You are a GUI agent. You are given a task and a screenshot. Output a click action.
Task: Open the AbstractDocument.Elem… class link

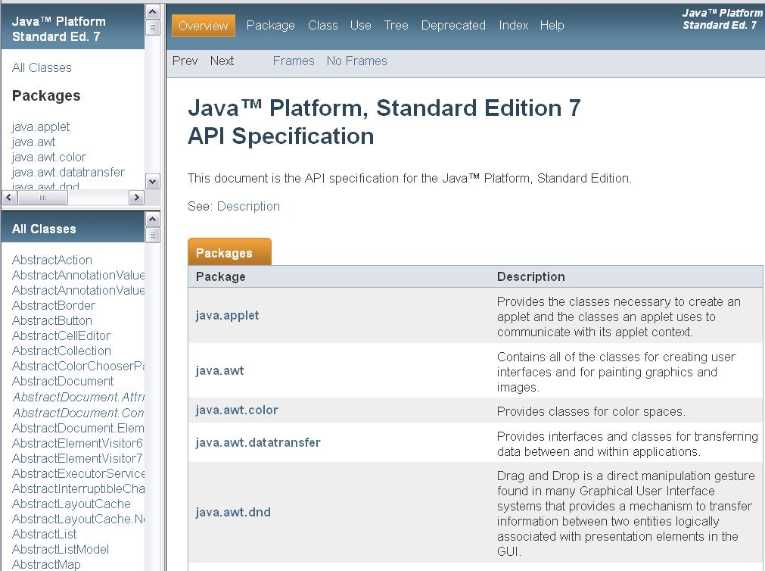coord(78,428)
